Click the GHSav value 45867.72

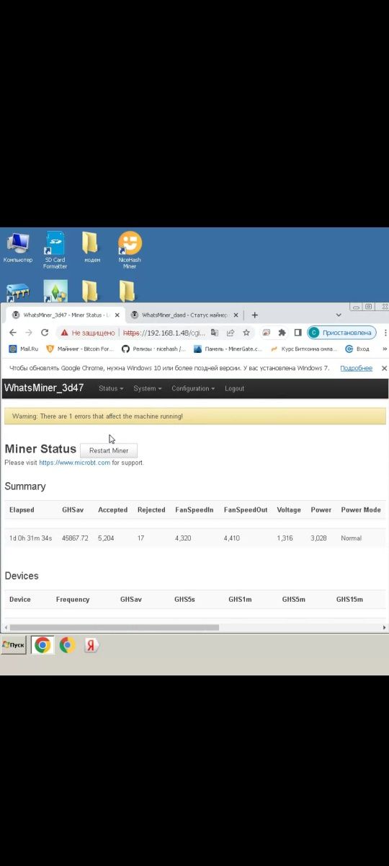[75, 538]
